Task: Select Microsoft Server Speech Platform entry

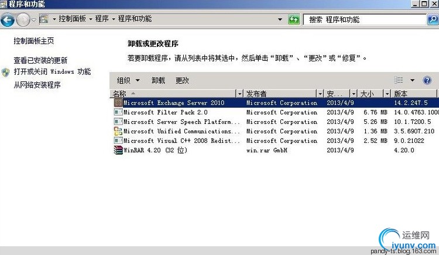Action: coord(181,122)
